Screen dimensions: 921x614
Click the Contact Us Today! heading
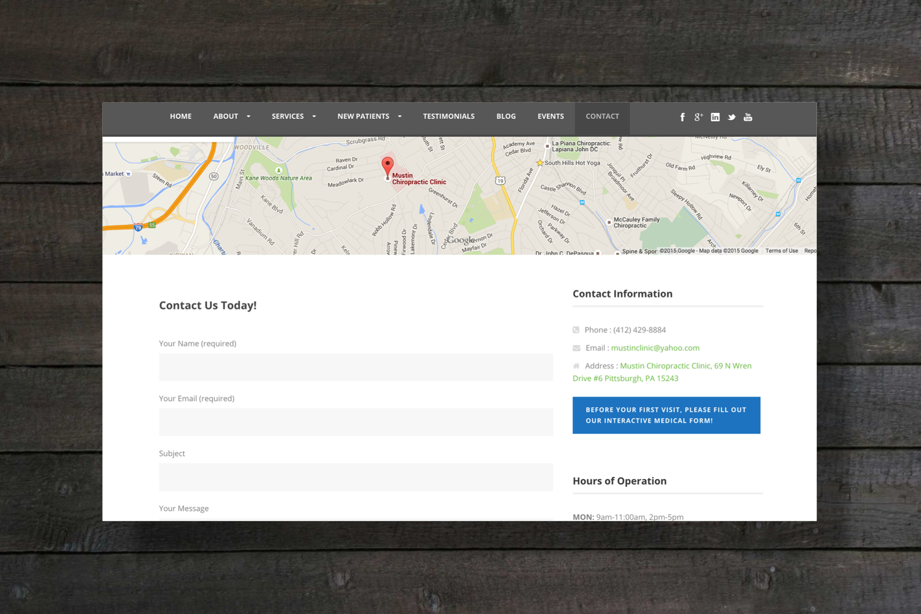(208, 306)
